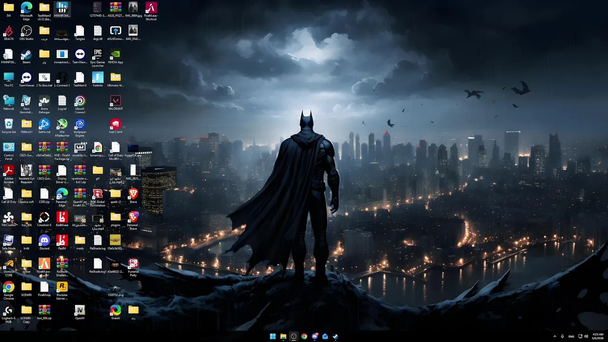Open Epic Games Launcher shortcut
Screen dimensions: 608x342
coord(98,58)
